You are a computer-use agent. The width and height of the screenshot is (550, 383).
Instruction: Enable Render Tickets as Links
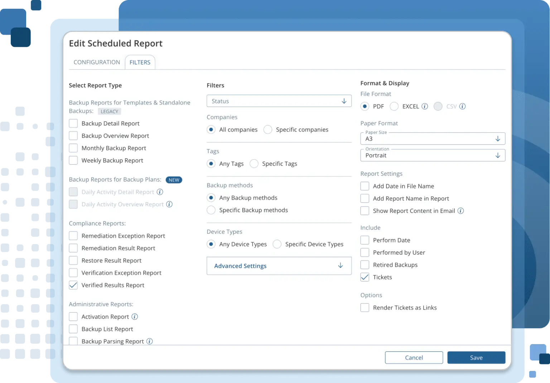(365, 307)
